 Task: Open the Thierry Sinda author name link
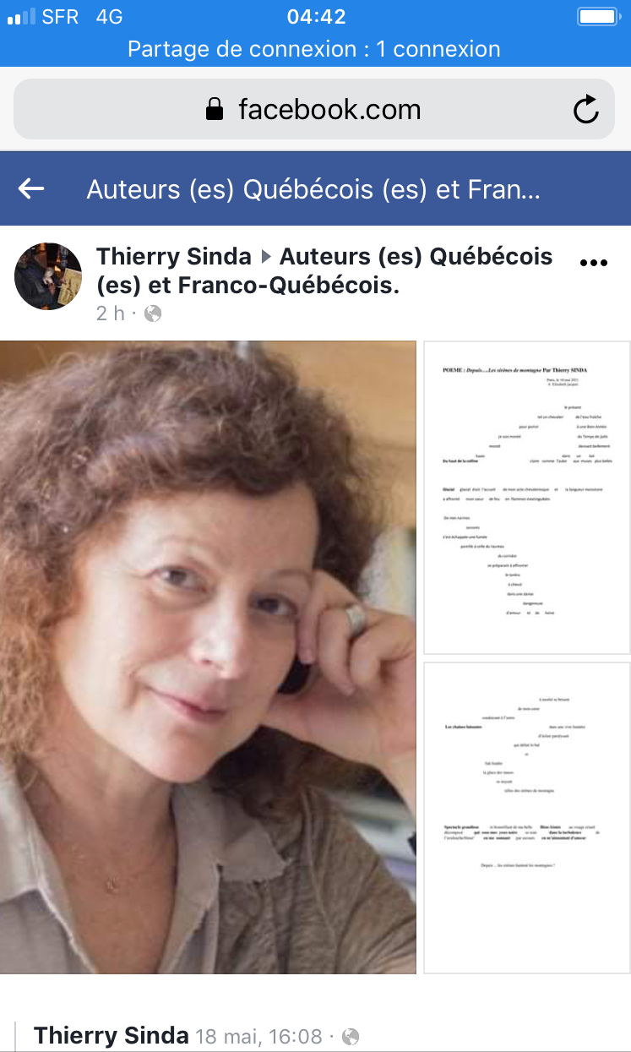(174, 256)
